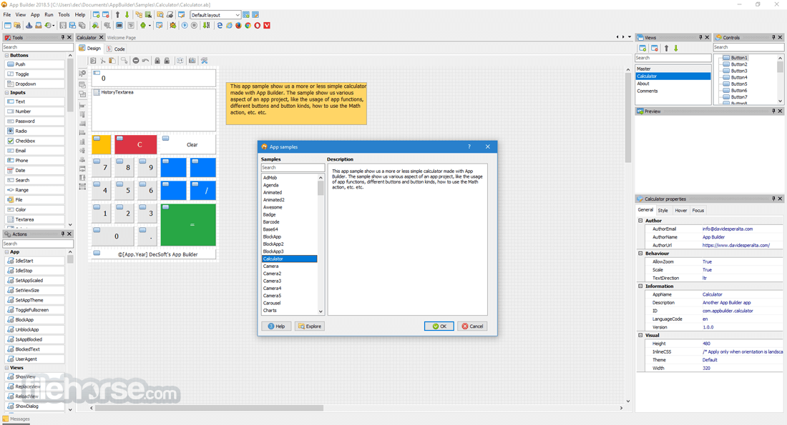This screenshot has width=787, height=425.
Task: Select the Color input control in Tools
Action: [x=34, y=209]
